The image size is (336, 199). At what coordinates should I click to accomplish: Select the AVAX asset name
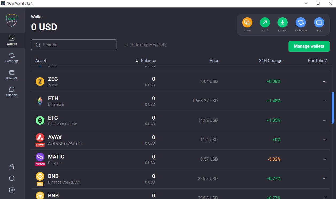55,137
